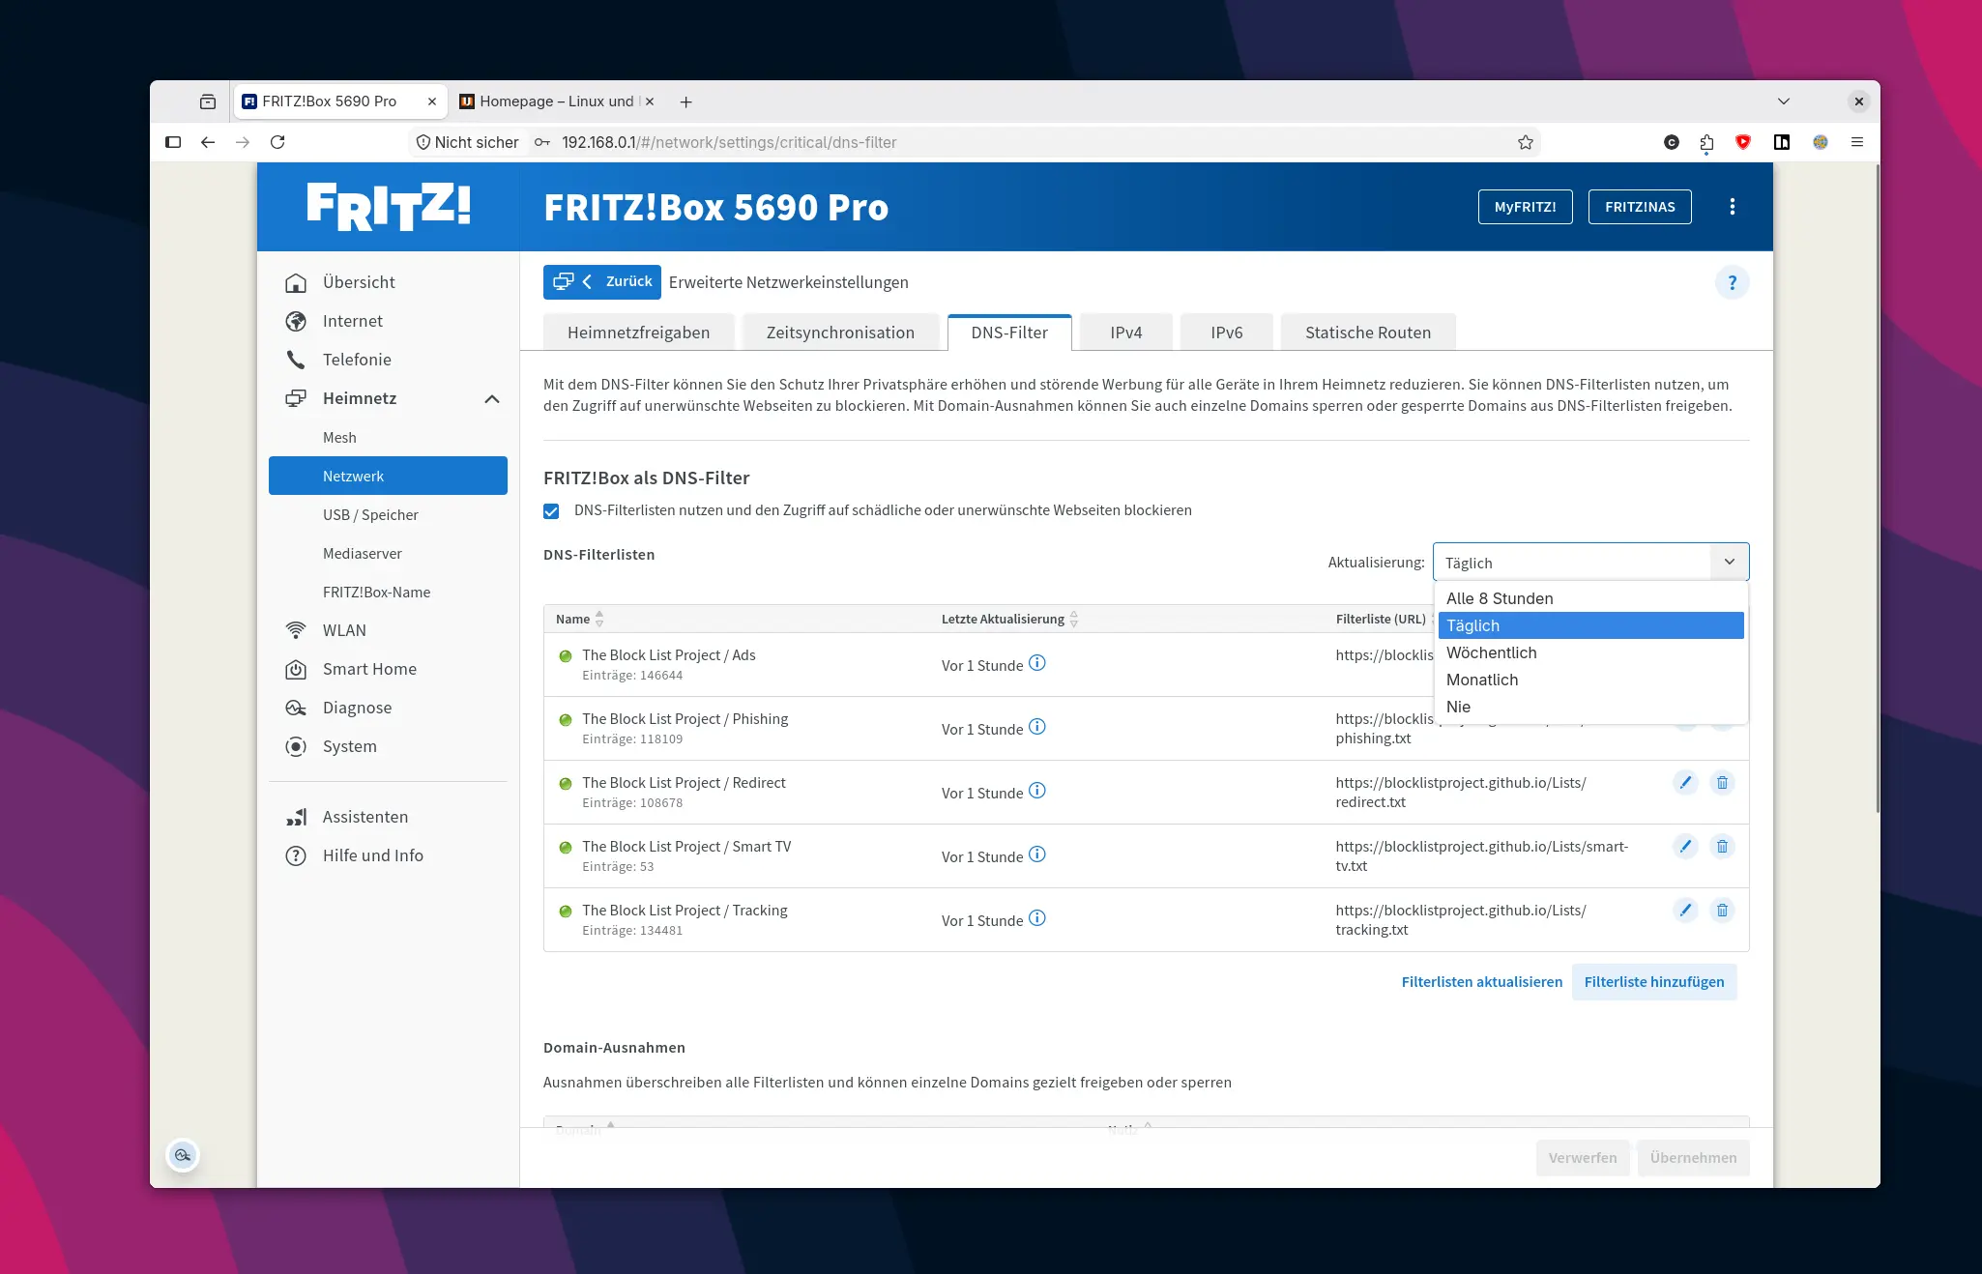Click Filterliste hinzufügen button
1982x1274 pixels.
pos(1653,981)
